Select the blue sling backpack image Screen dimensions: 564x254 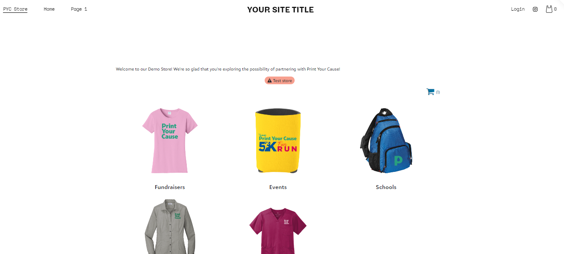coord(386,141)
